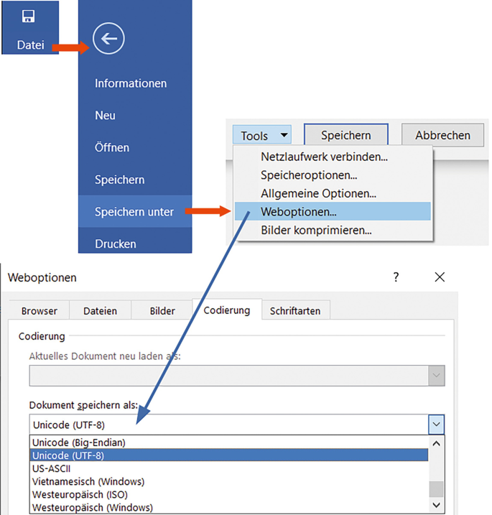Open the help question mark in Weboptionen

(x=396, y=277)
